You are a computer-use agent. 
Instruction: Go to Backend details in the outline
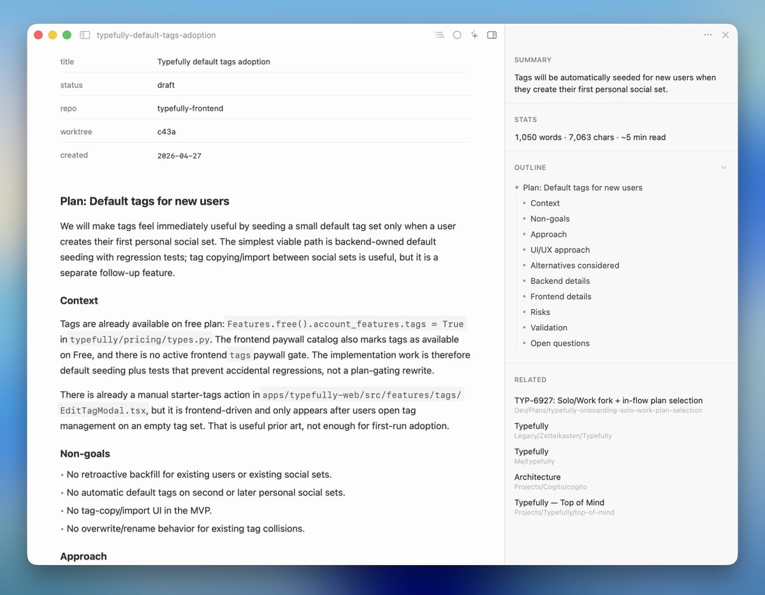tap(560, 281)
